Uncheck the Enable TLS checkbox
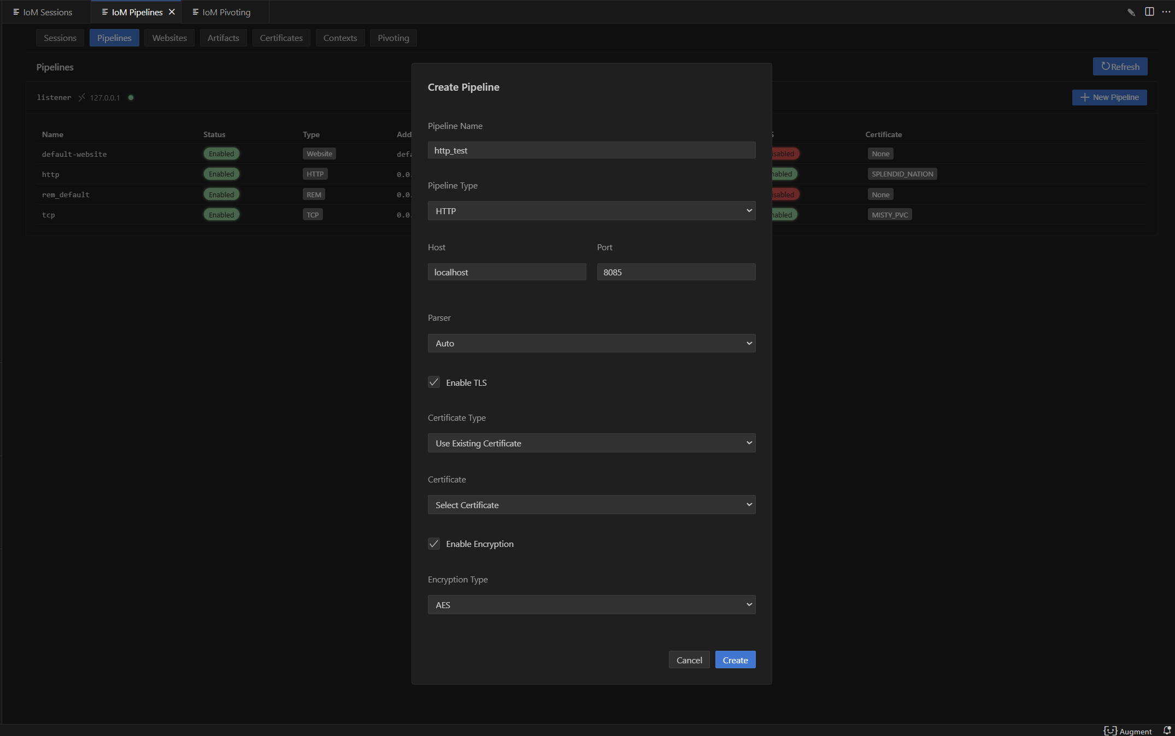The width and height of the screenshot is (1175, 736). click(434, 382)
